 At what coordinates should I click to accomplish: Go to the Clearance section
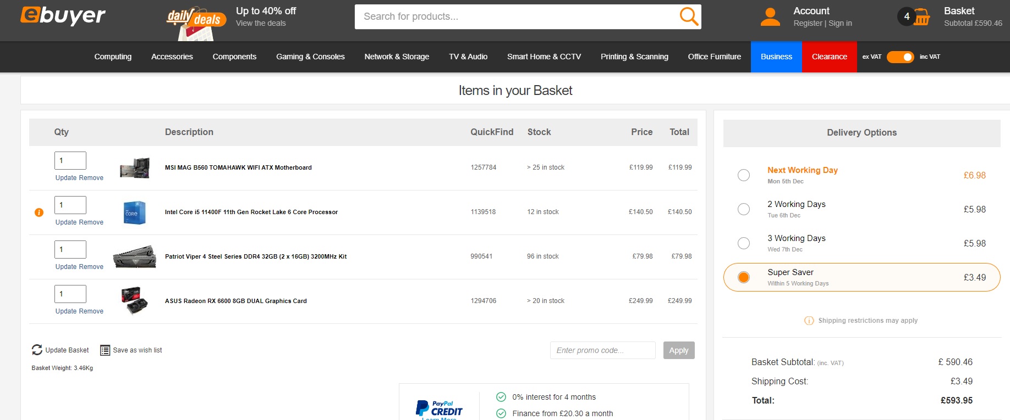(830, 57)
